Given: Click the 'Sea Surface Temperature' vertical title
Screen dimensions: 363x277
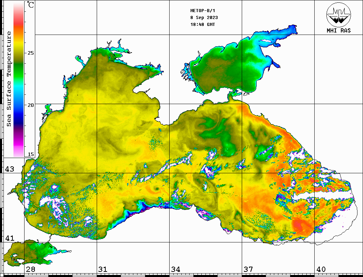Looking at the screenshot, I should coord(9,79).
